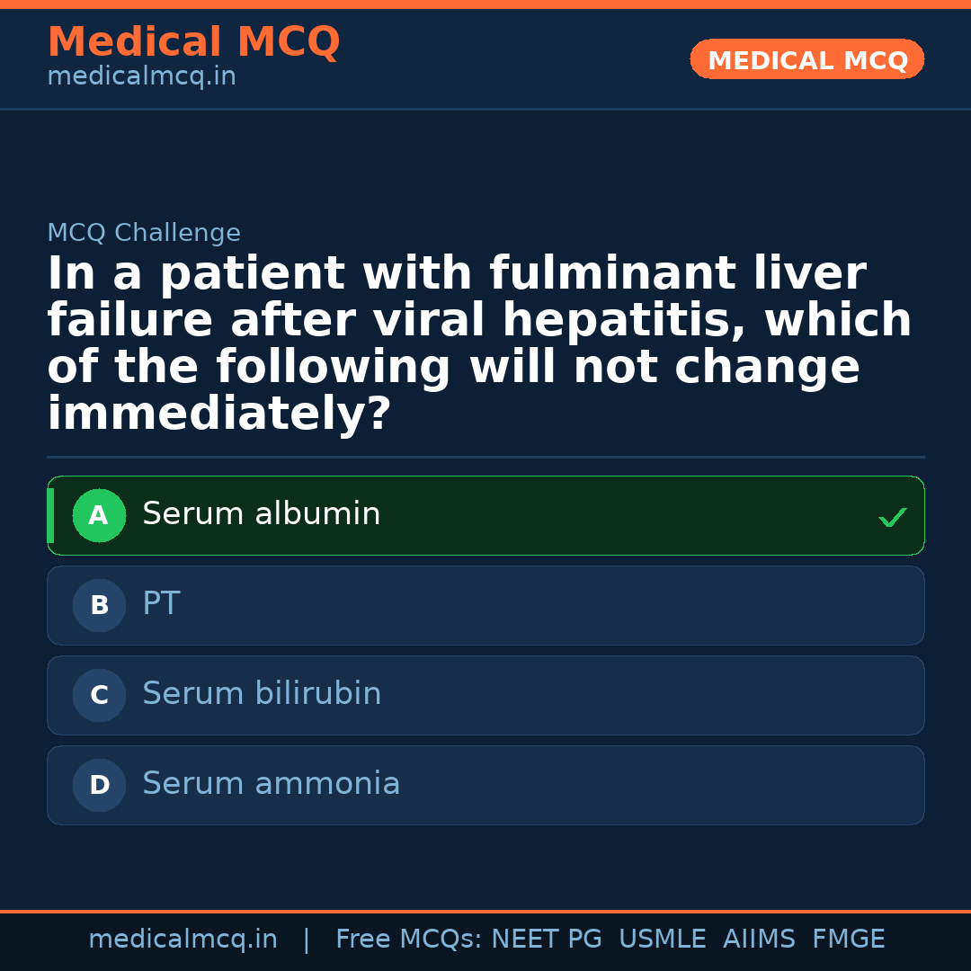Click the B letter circle badge
The width and height of the screenshot is (971, 971).
coord(99,606)
